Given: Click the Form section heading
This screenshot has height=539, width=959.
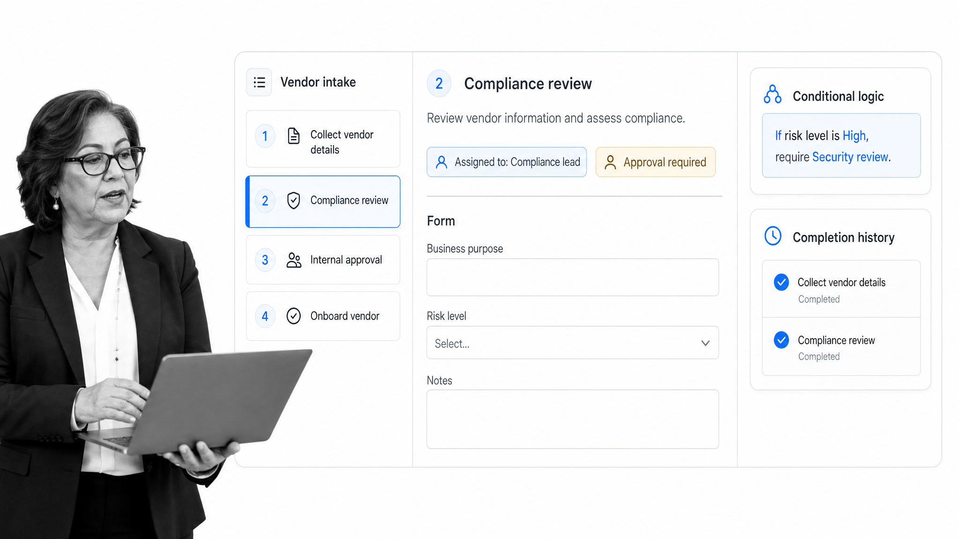Looking at the screenshot, I should [x=441, y=221].
